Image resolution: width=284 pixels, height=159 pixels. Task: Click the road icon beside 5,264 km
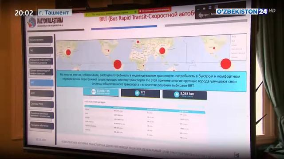pyautogui.click(x=177, y=95)
